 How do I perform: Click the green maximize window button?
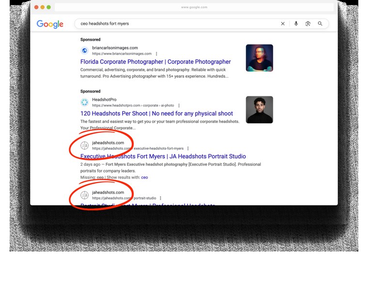click(48, 7)
